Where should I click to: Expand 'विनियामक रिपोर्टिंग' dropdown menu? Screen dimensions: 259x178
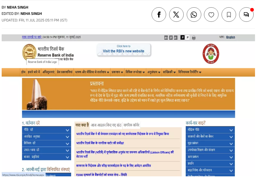[190, 72]
